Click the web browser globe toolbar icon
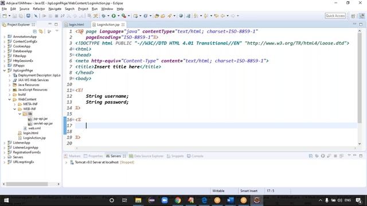 [x=181, y=16]
